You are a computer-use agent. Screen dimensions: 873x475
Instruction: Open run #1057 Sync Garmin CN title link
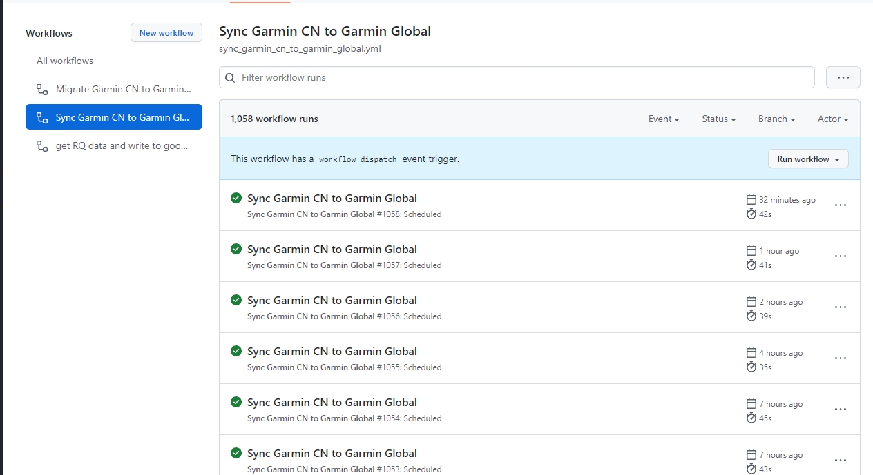coord(332,249)
